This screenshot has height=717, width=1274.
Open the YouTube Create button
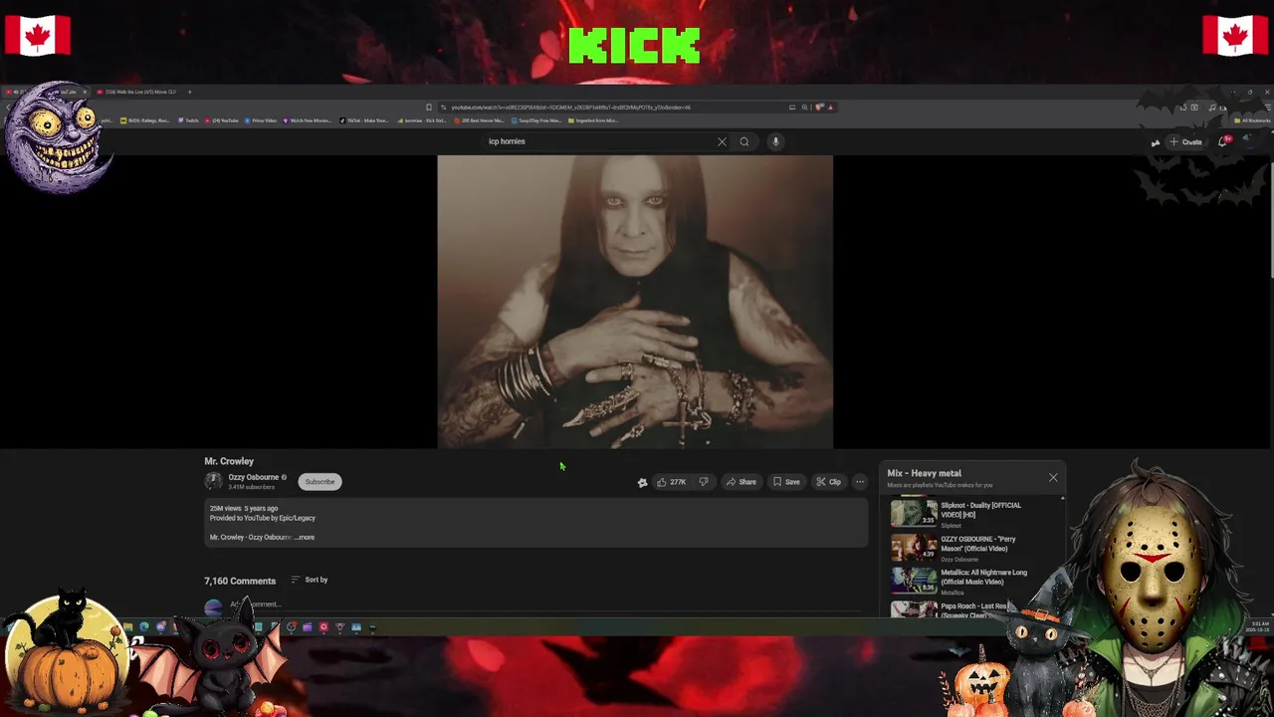pos(1186,142)
